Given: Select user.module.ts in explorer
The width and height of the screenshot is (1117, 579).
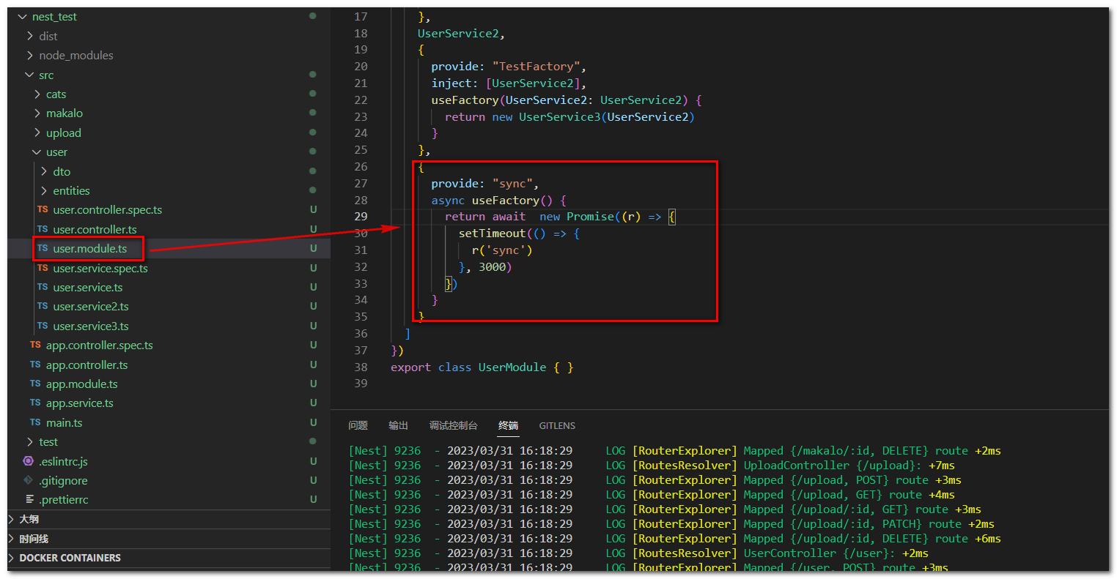Looking at the screenshot, I should pyautogui.click(x=89, y=249).
